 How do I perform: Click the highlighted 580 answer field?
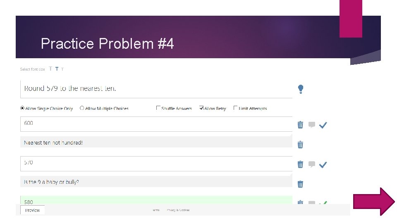pyautogui.click(x=156, y=200)
